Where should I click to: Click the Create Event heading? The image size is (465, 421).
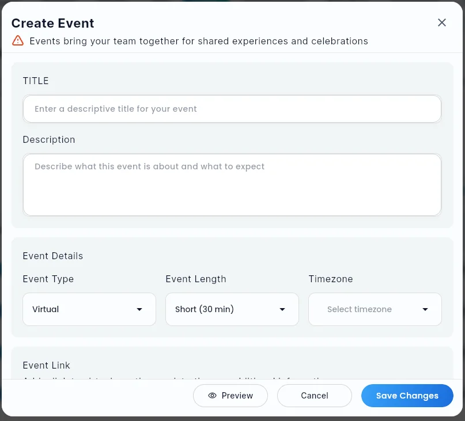point(53,23)
